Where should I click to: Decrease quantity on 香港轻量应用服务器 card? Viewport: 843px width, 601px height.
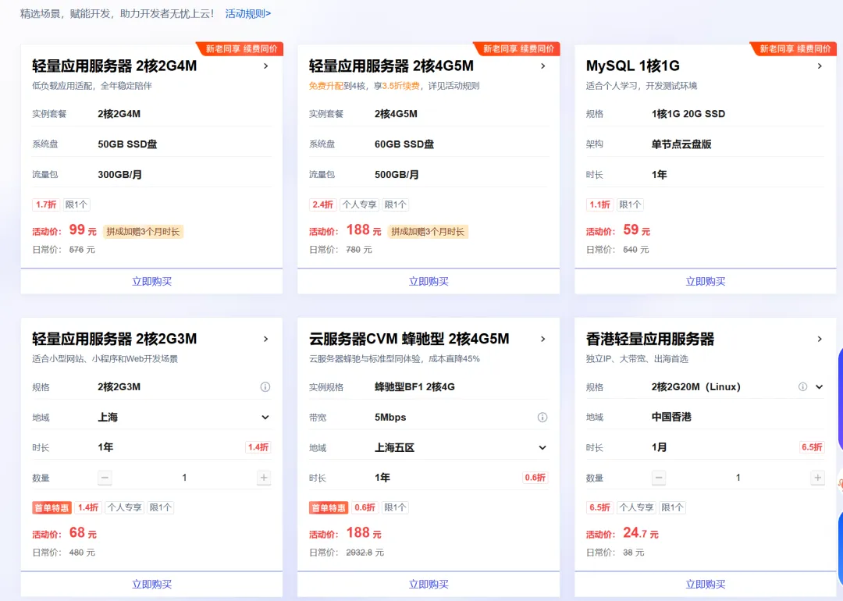click(659, 478)
